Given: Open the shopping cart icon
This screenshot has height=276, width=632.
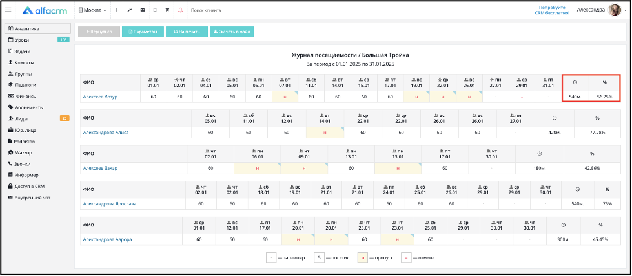Looking at the screenshot, I should tap(167, 10).
